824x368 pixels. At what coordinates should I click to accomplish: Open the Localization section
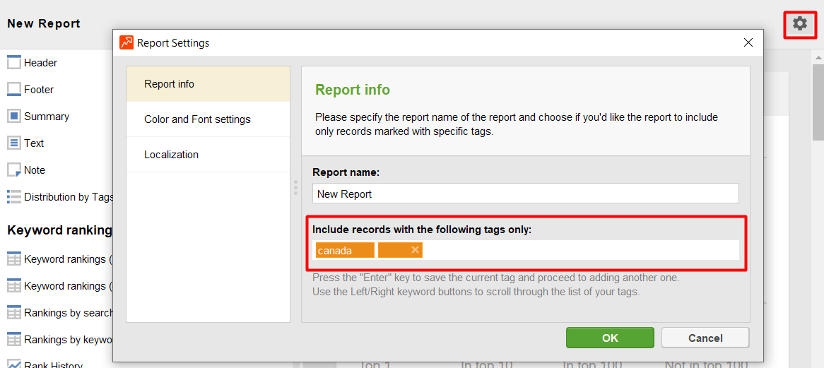208,155
